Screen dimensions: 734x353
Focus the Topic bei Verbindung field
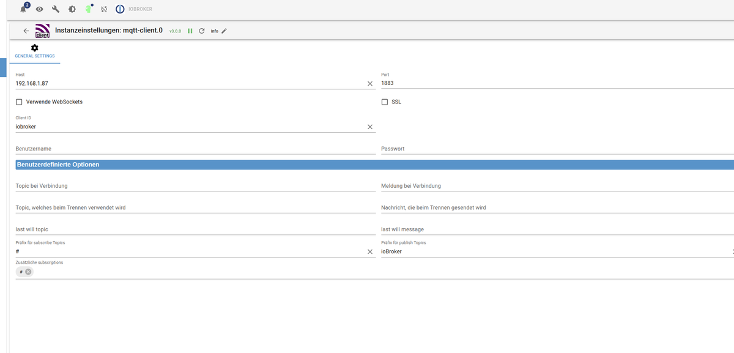(x=195, y=185)
